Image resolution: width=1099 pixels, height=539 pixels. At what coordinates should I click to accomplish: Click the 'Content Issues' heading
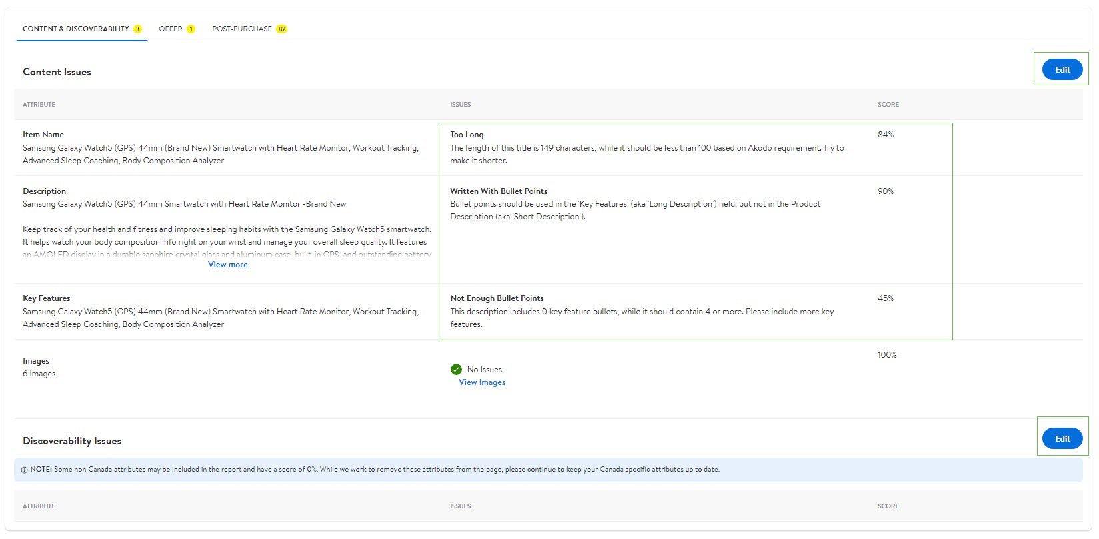coord(57,72)
